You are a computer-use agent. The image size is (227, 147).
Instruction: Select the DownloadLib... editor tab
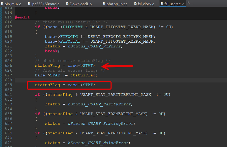tap(80, 4)
